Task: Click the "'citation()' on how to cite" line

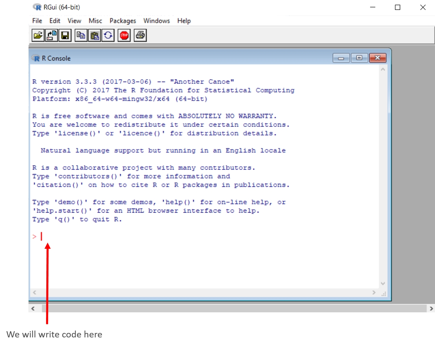Action: 161,185
